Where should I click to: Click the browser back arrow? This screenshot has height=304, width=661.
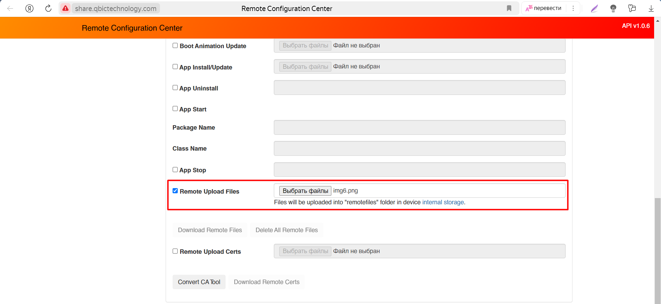[10, 8]
